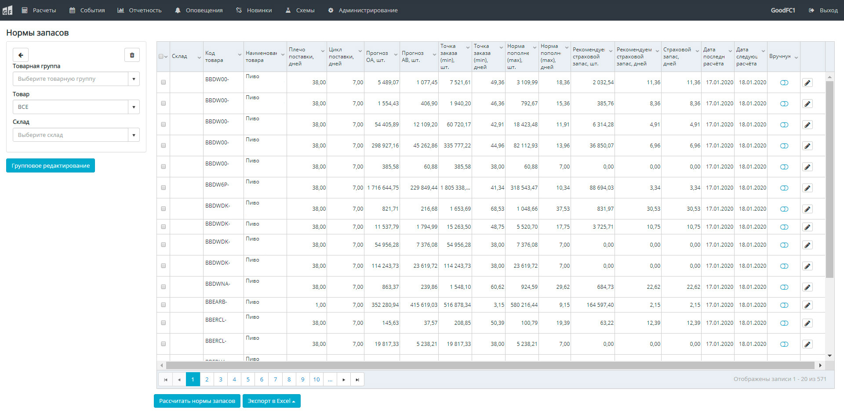844x413 pixels.
Task: Check the checkbox for the BBEARB- row
Action: pyautogui.click(x=164, y=305)
